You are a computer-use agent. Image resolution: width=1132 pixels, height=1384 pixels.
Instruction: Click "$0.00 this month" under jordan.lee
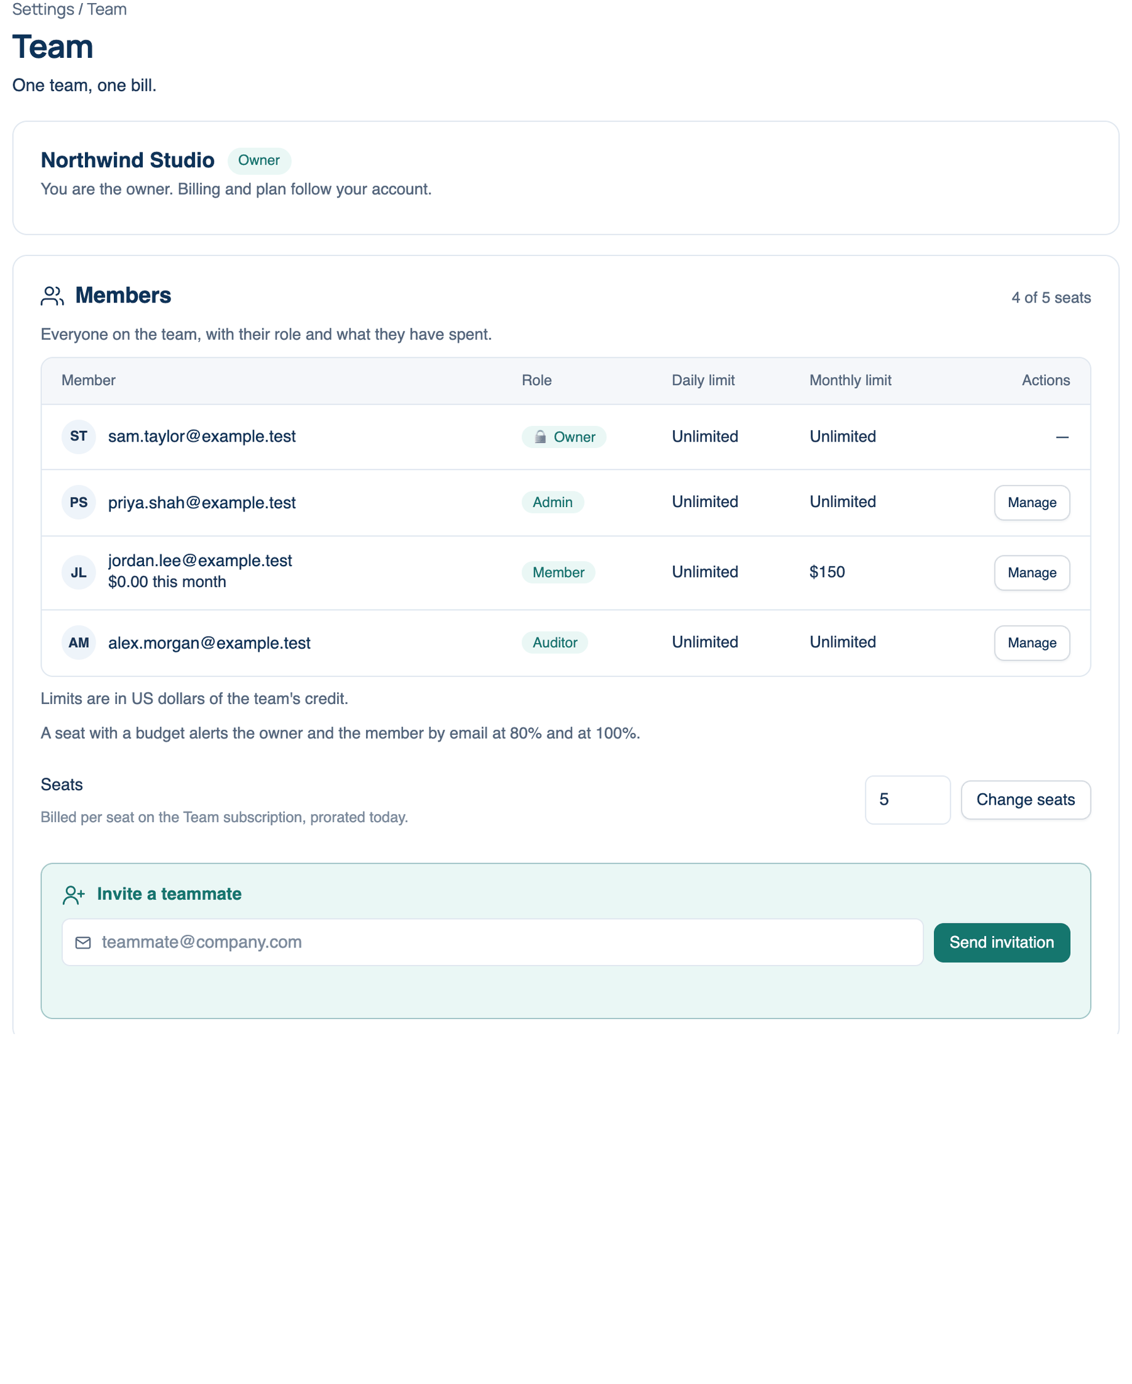[167, 582]
